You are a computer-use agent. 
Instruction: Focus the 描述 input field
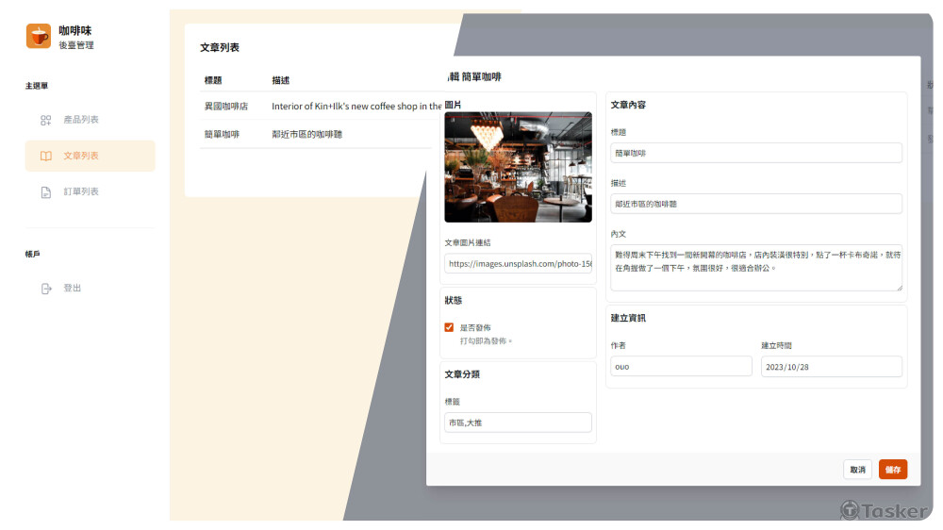point(755,204)
